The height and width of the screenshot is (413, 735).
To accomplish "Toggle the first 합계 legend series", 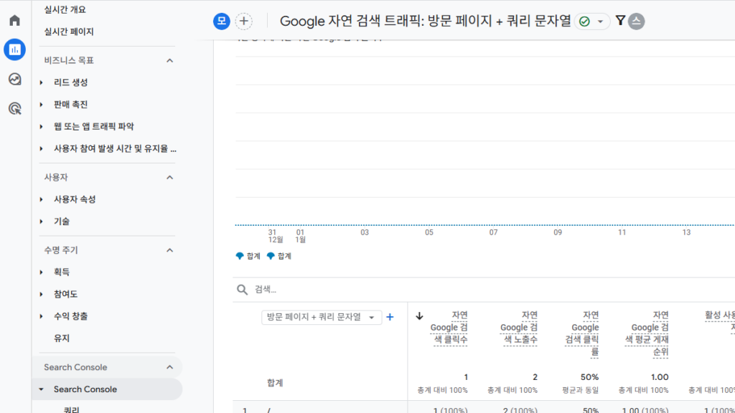I will (248, 256).
